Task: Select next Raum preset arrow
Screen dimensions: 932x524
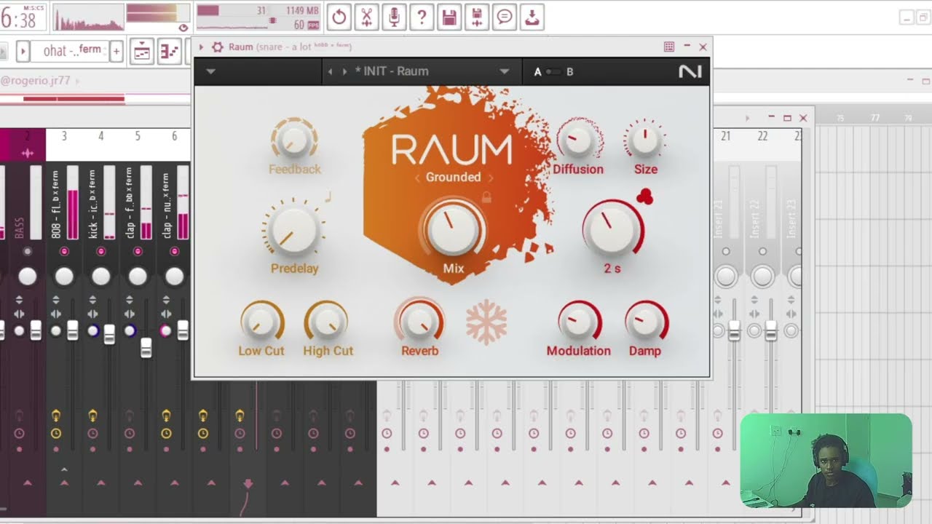Action: (x=345, y=71)
